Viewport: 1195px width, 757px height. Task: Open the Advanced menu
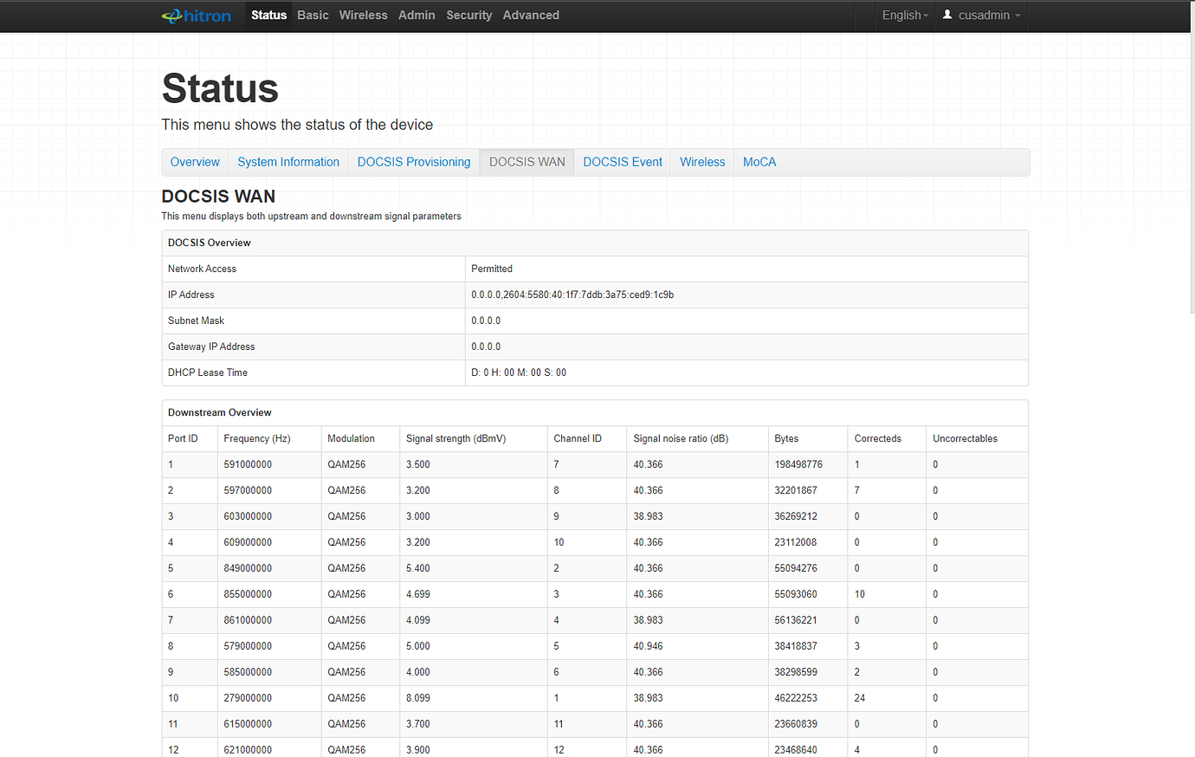pos(531,15)
